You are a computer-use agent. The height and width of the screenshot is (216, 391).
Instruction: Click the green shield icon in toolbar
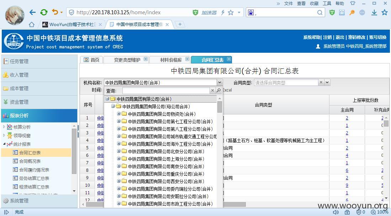pos(332,12)
